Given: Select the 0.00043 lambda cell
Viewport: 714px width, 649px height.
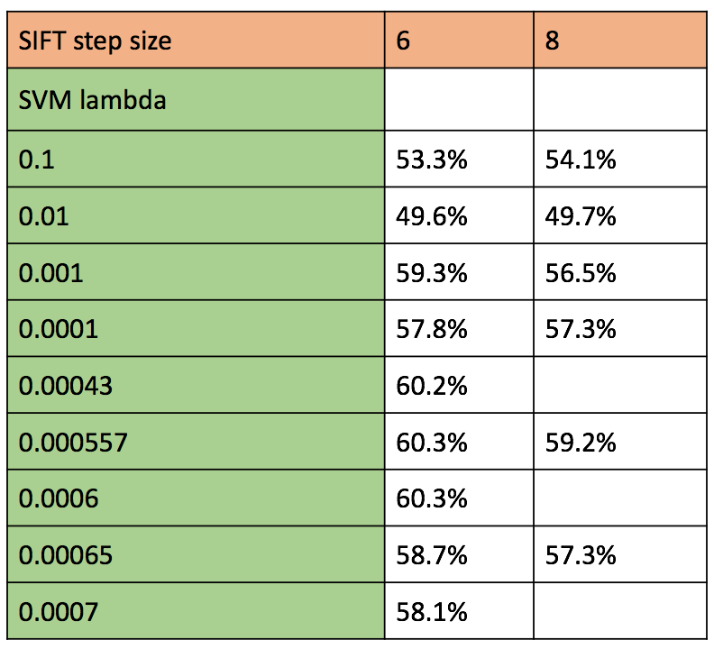Looking at the screenshot, I should click(x=195, y=387).
